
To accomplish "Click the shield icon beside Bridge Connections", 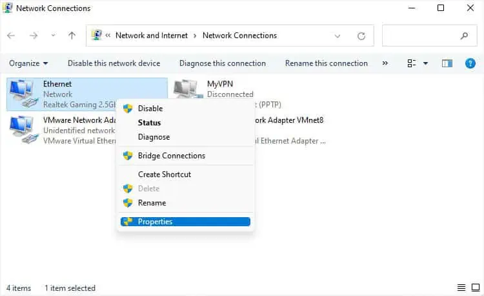I will 128,156.
